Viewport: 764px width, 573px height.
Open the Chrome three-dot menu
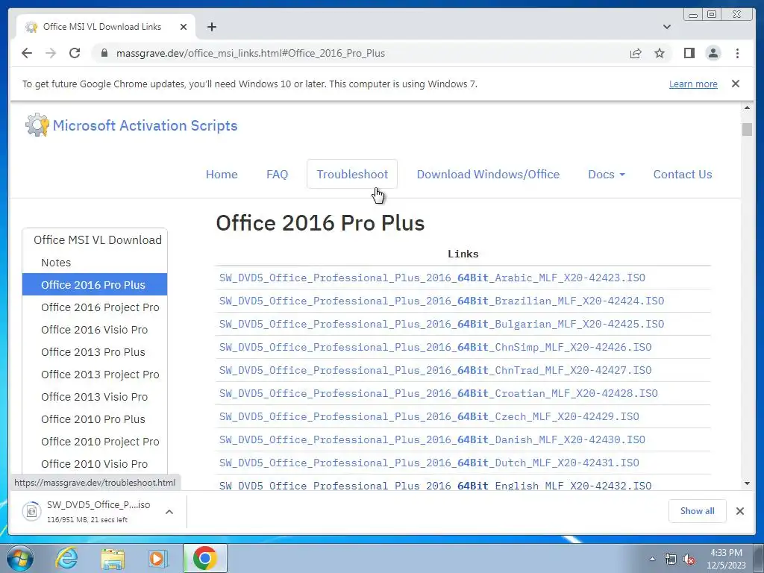(737, 53)
